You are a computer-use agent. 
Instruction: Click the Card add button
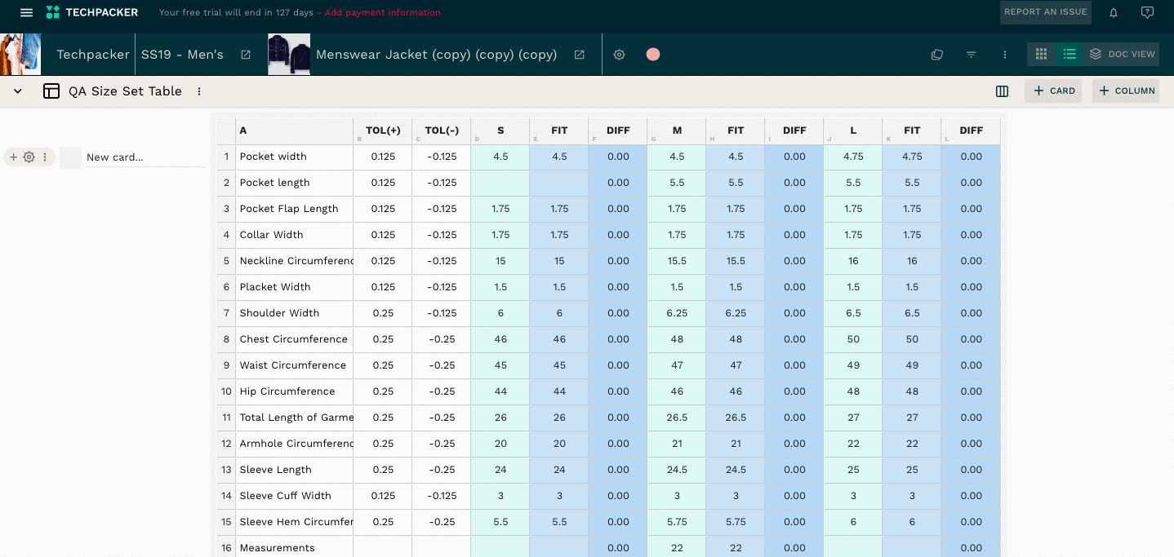coord(1053,91)
